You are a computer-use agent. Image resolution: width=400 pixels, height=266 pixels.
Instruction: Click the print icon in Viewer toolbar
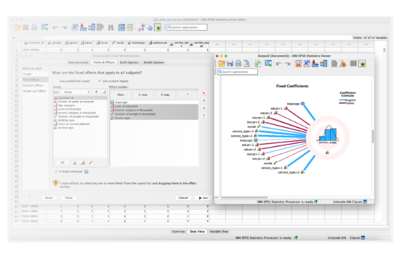pyautogui.click(x=237, y=64)
